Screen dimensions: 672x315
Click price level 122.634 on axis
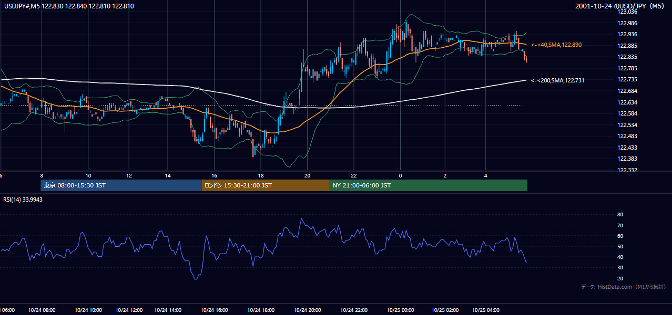click(x=627, y=102)
